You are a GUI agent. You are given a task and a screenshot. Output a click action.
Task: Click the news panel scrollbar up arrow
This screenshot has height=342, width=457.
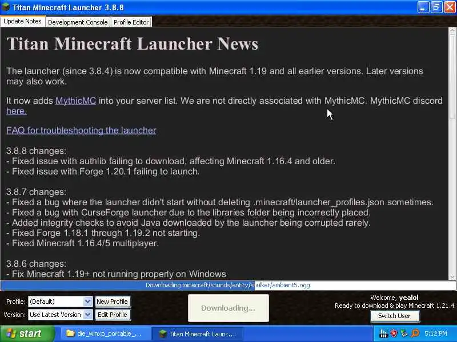coord(452,30)
